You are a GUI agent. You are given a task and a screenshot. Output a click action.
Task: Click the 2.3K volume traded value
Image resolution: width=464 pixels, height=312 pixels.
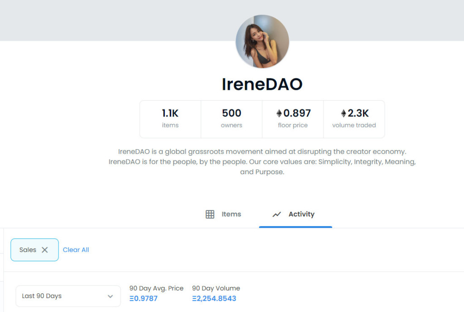358,113
